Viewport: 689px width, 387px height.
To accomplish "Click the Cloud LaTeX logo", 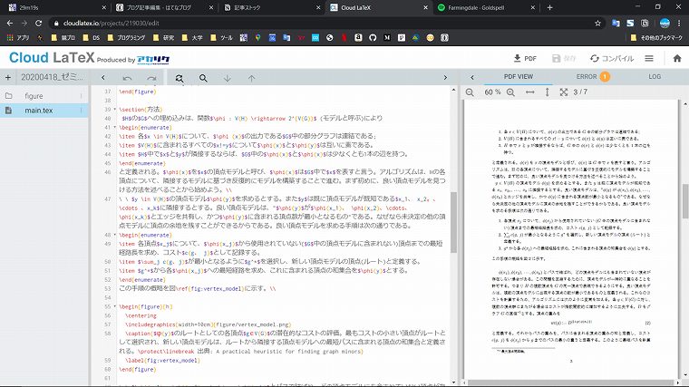I will tap(52, 57).
